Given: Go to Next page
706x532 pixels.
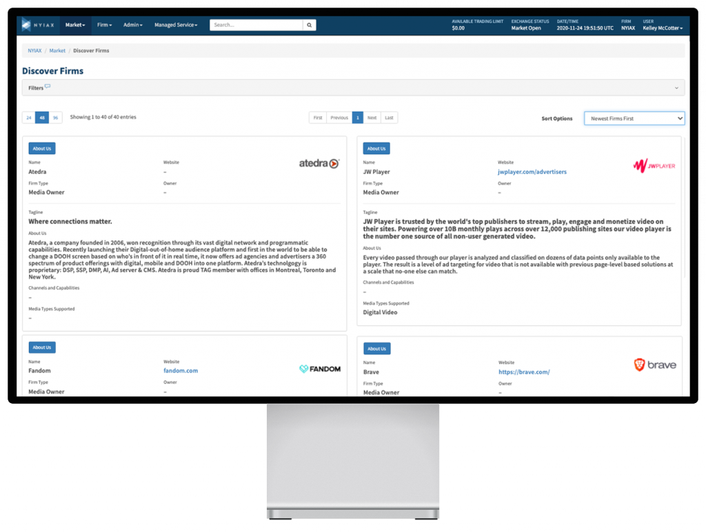Looking at the screenshot, I should 372,117.
